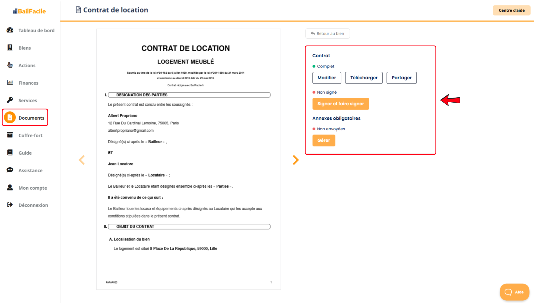Open Biens via the building icon
The image size is (534, 304).
point(10,48)
